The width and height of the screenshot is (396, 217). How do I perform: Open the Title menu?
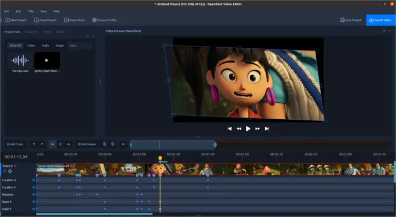(31, 12)
